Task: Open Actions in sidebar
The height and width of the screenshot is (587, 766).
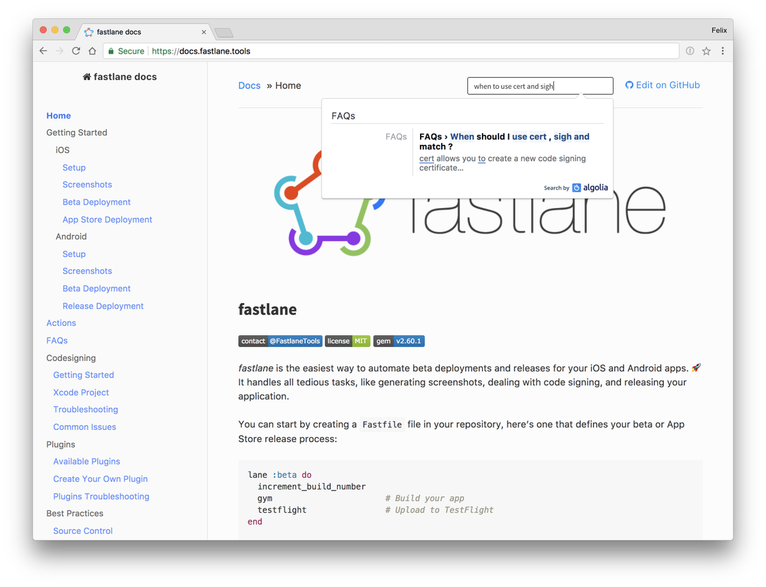Action: pyautogui.click(x=61, y=323)
